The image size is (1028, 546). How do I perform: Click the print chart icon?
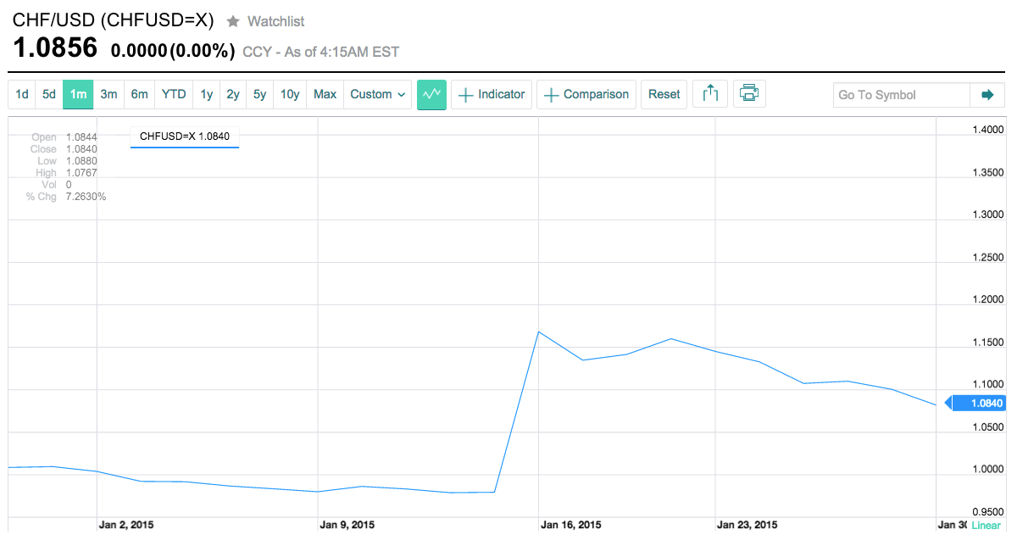[748, 94]
